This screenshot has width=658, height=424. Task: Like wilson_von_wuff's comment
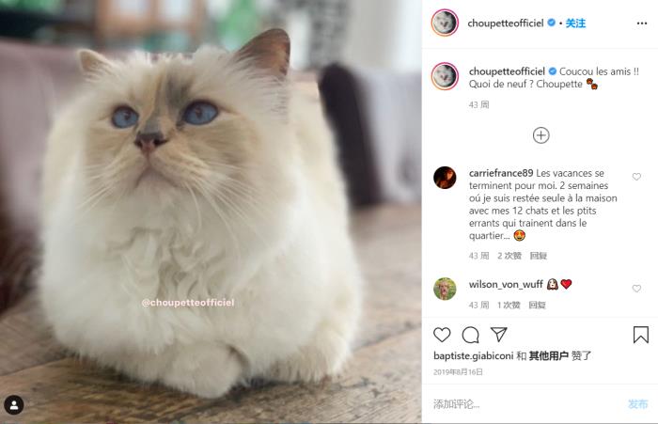(636, 289)
